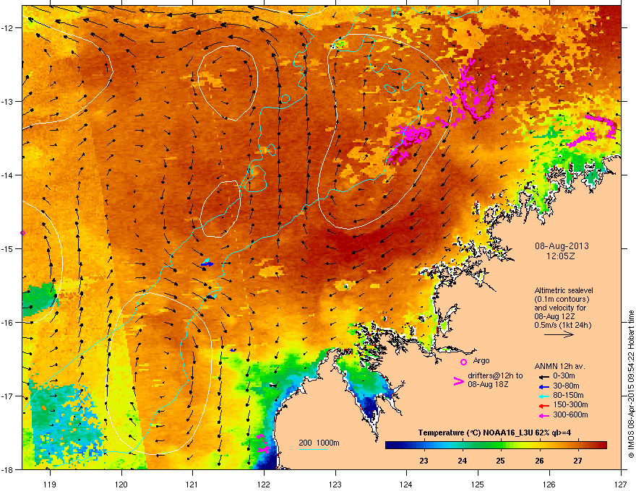This screenshot has height=491, width=636.
Task: Click the IMOS copyright timestamp text
Action: 631,384
